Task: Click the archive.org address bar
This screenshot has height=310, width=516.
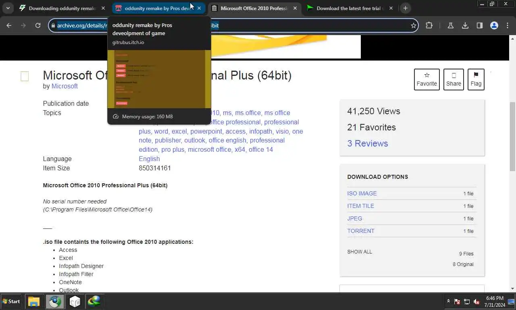Action: click(233, 25)
